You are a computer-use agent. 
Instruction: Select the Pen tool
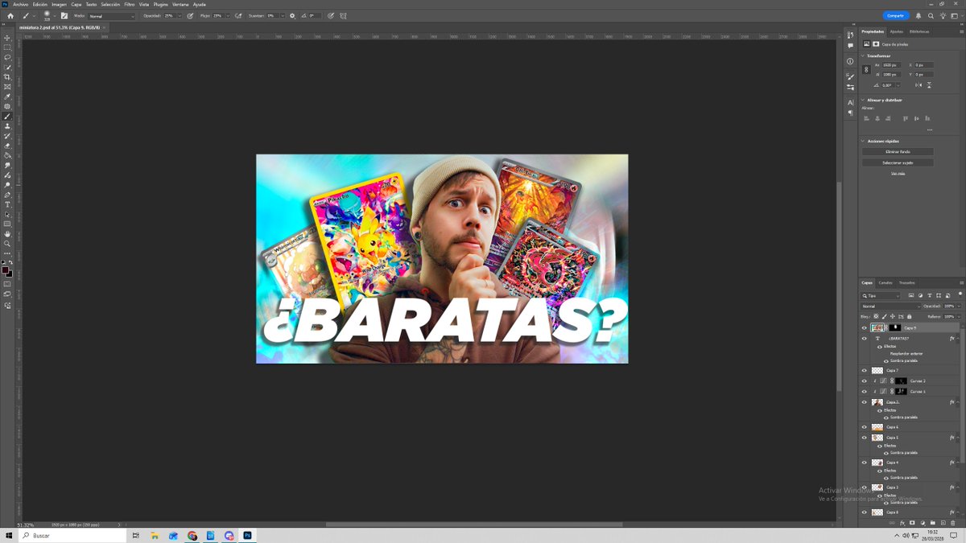(x=7, y=195)
